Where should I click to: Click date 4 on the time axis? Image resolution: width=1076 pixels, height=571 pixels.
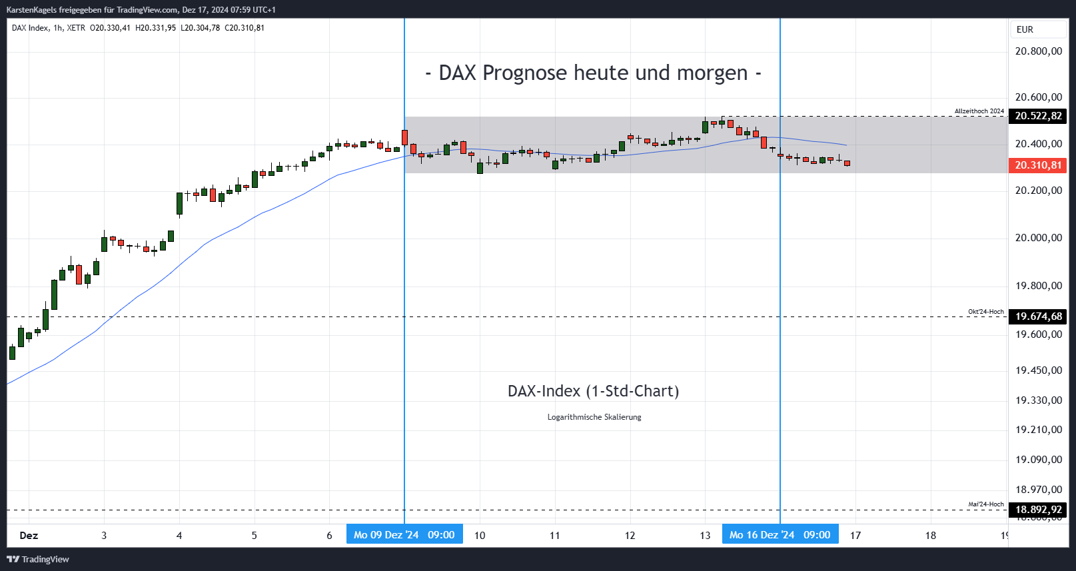point(179,535)
